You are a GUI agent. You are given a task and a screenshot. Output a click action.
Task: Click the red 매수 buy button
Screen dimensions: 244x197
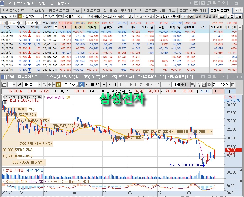pos(218,91)
